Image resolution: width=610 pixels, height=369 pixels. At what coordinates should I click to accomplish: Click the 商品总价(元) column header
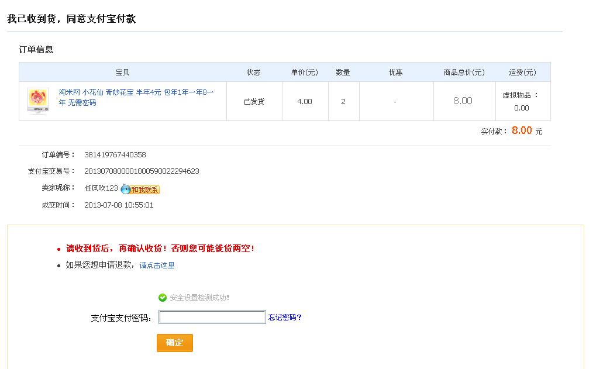click(x=464, y=73)
